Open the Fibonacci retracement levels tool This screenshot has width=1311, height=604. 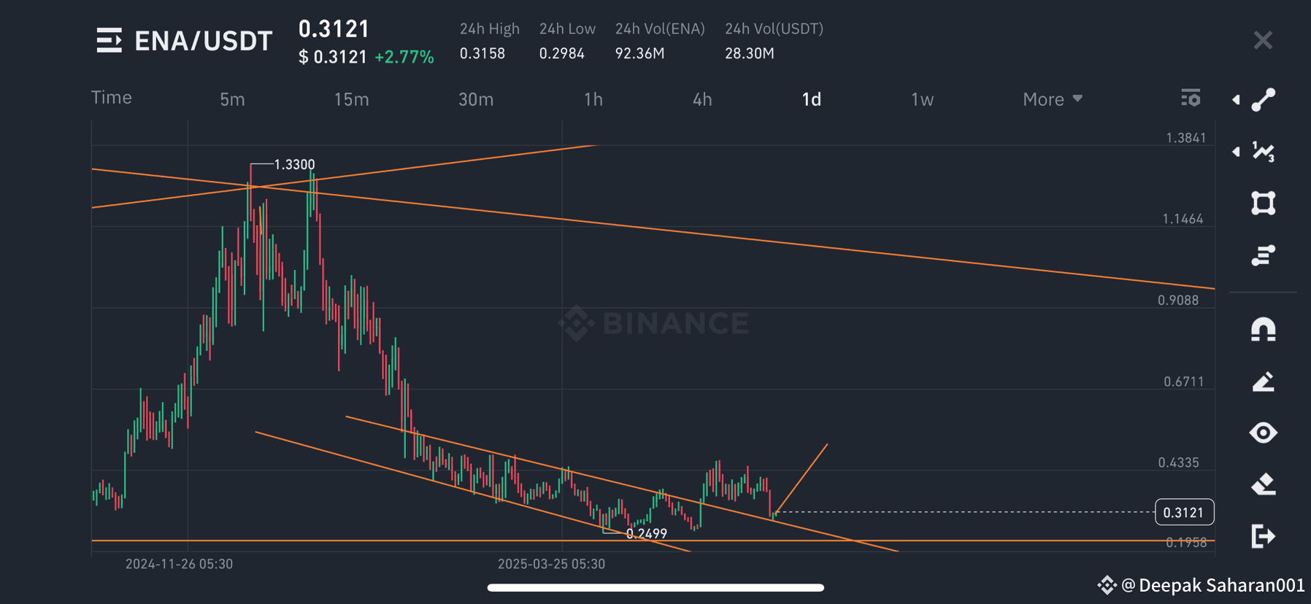1264,255
